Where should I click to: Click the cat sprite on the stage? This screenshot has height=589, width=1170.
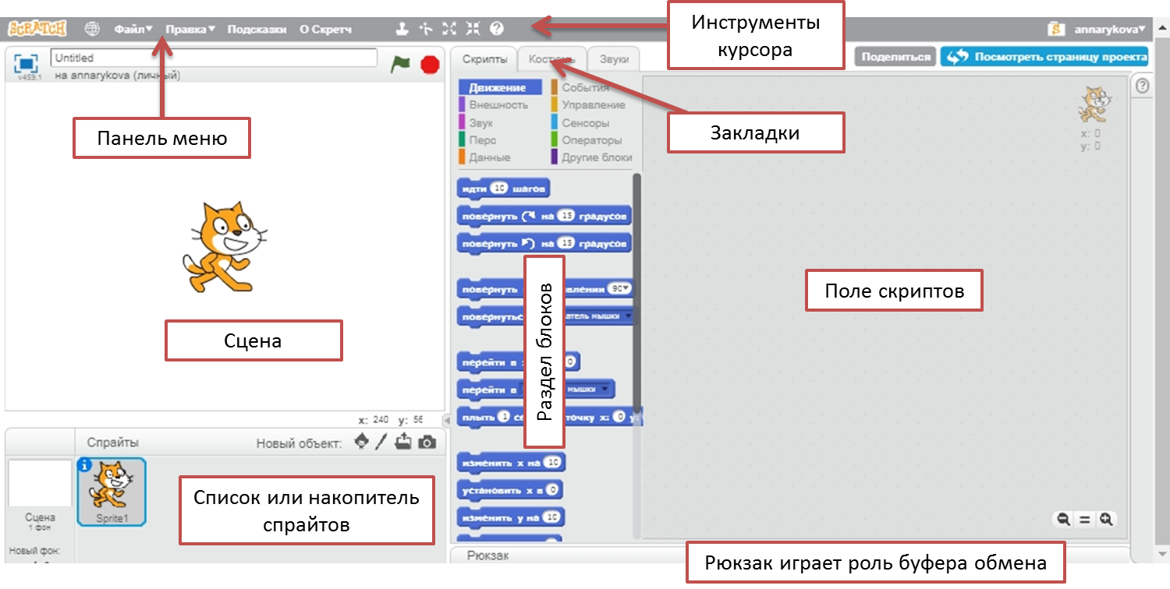pos(224,247)
